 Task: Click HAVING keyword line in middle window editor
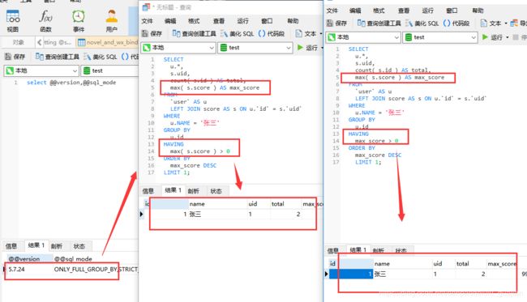tap(174, 144)
